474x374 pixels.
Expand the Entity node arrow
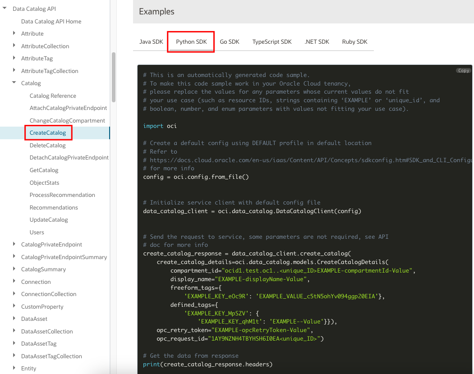pos(14,368)
